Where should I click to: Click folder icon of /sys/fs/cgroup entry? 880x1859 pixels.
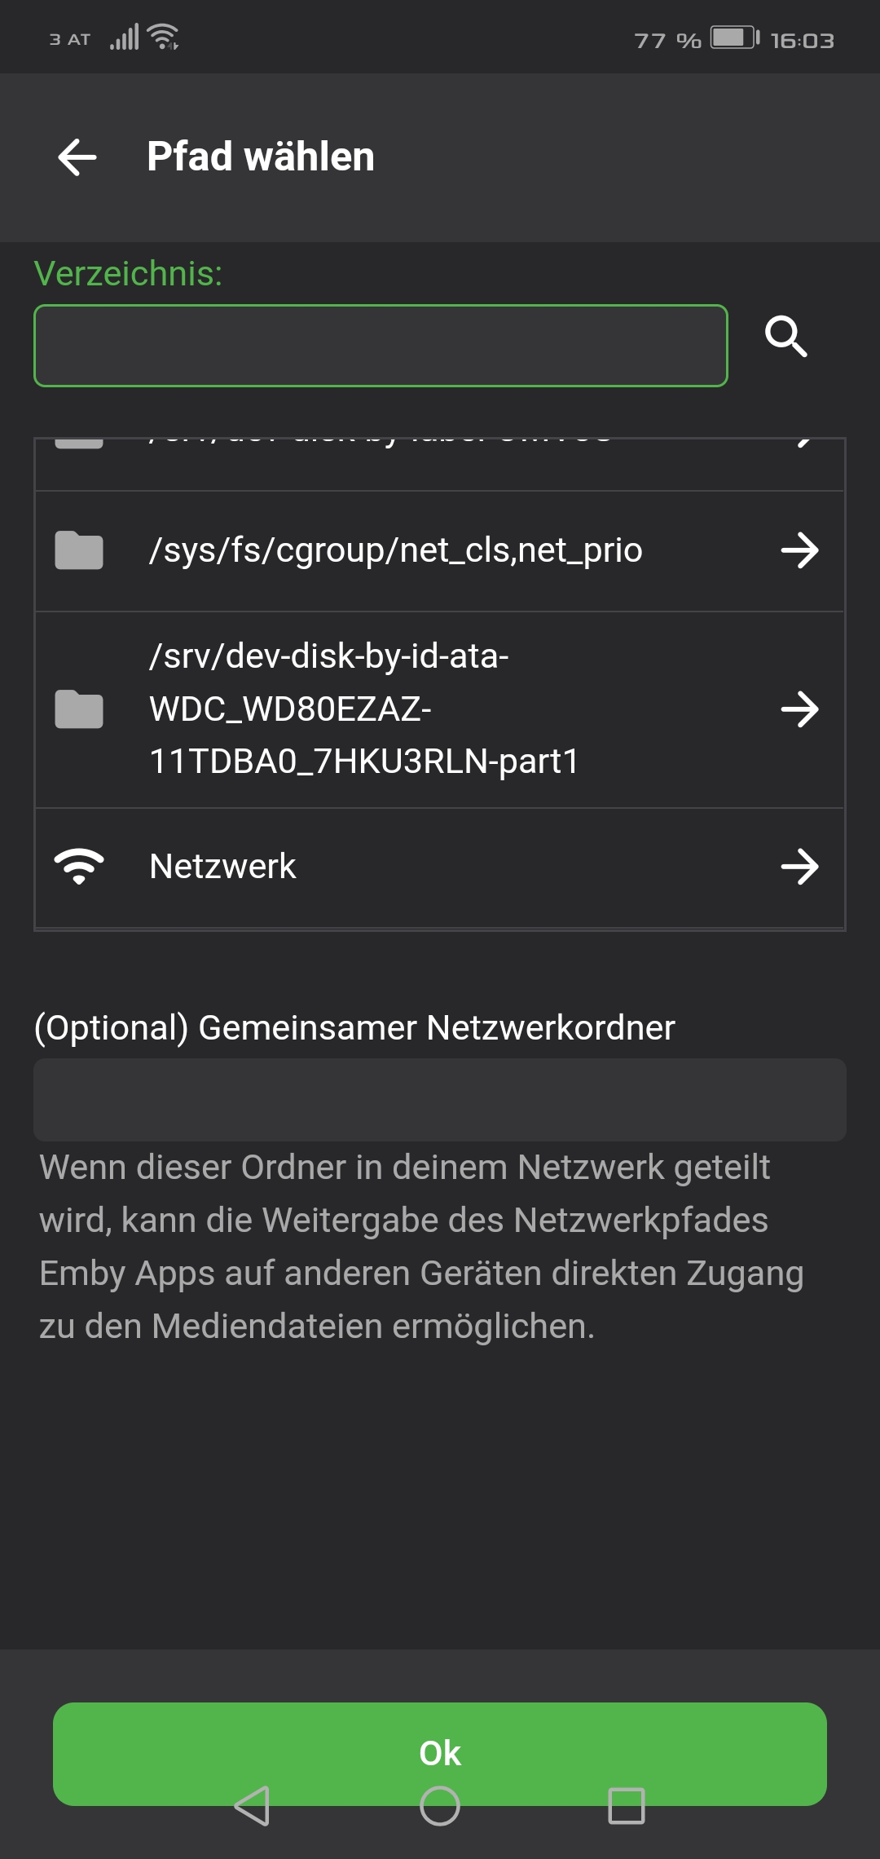[79, 550]
